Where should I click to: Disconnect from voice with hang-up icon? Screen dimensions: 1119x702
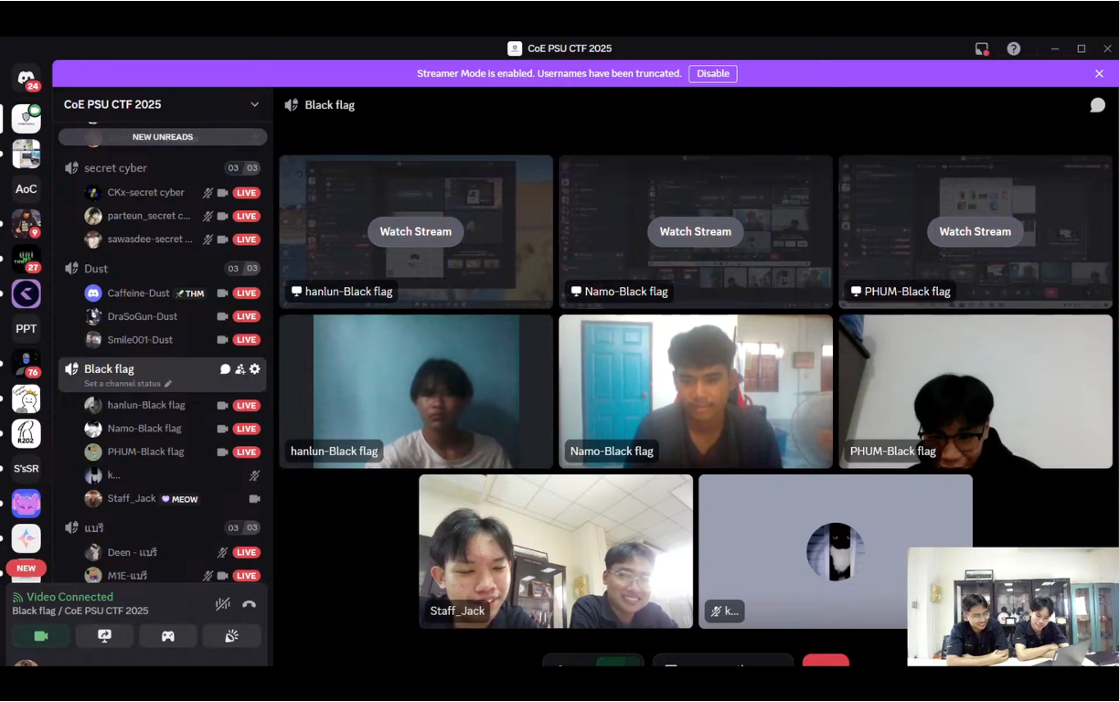tap(249, 603)
